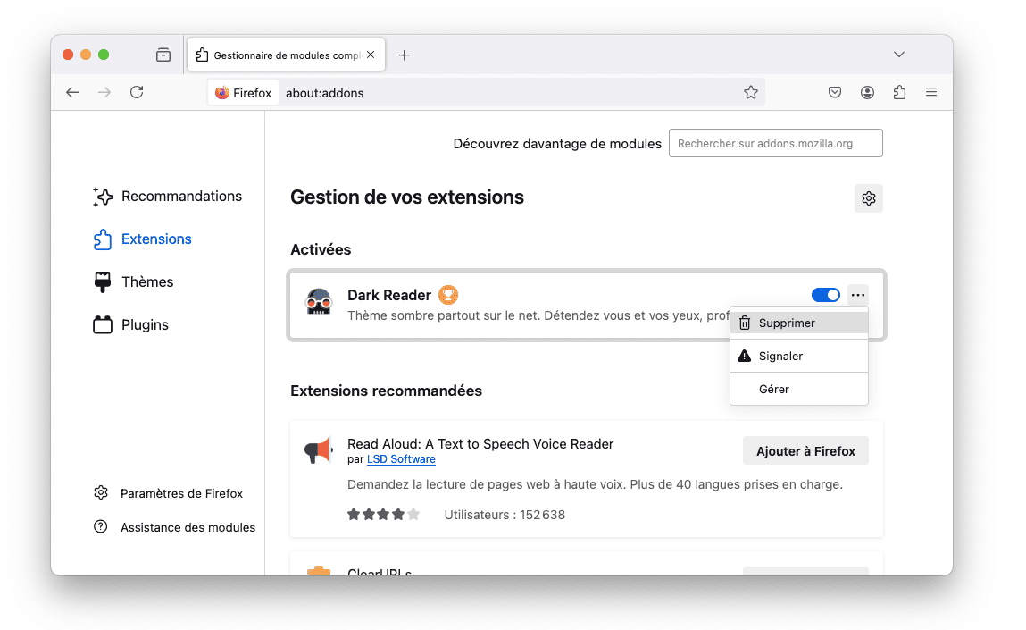This screenshot has width=1026, height=630.
Task: Click the Firefox identity badge in address bar
Action: click(x=244, y=93)
